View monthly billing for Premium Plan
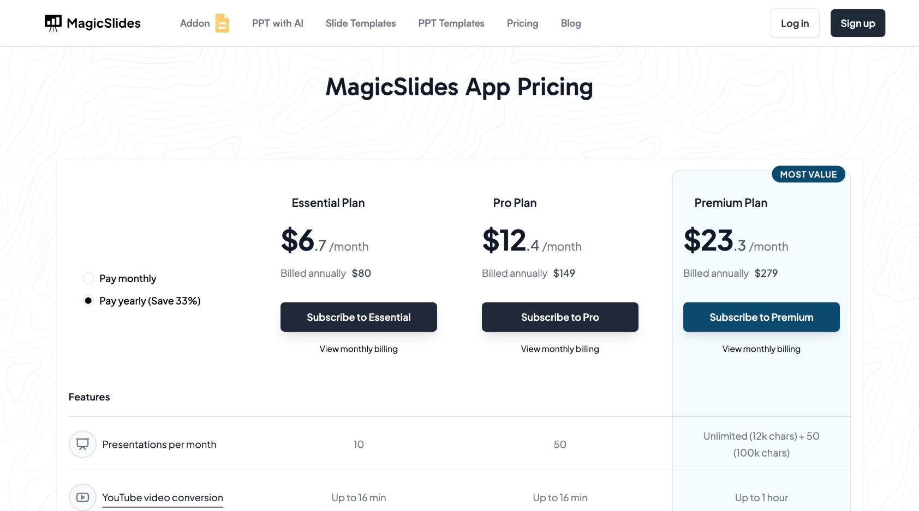Viewport: 919px width, 511px height. 761,349
